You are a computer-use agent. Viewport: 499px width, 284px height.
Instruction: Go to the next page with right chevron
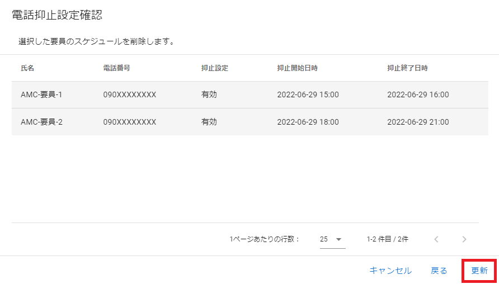[x=464, y=239]
